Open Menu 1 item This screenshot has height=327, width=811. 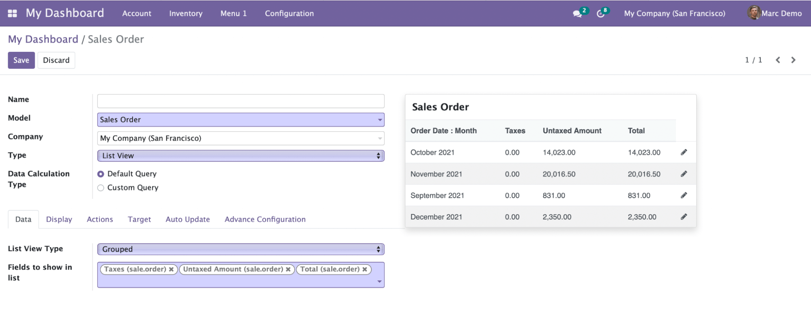click(x=234, y=13)
